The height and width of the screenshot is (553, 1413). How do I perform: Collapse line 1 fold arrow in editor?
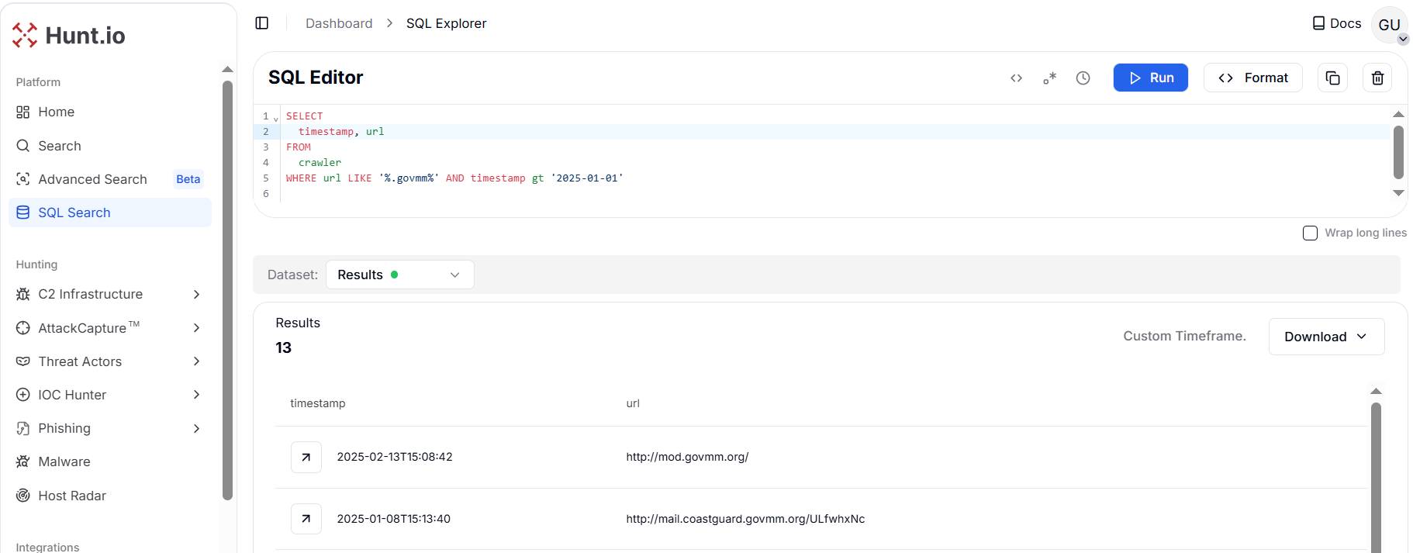(276, 119)
